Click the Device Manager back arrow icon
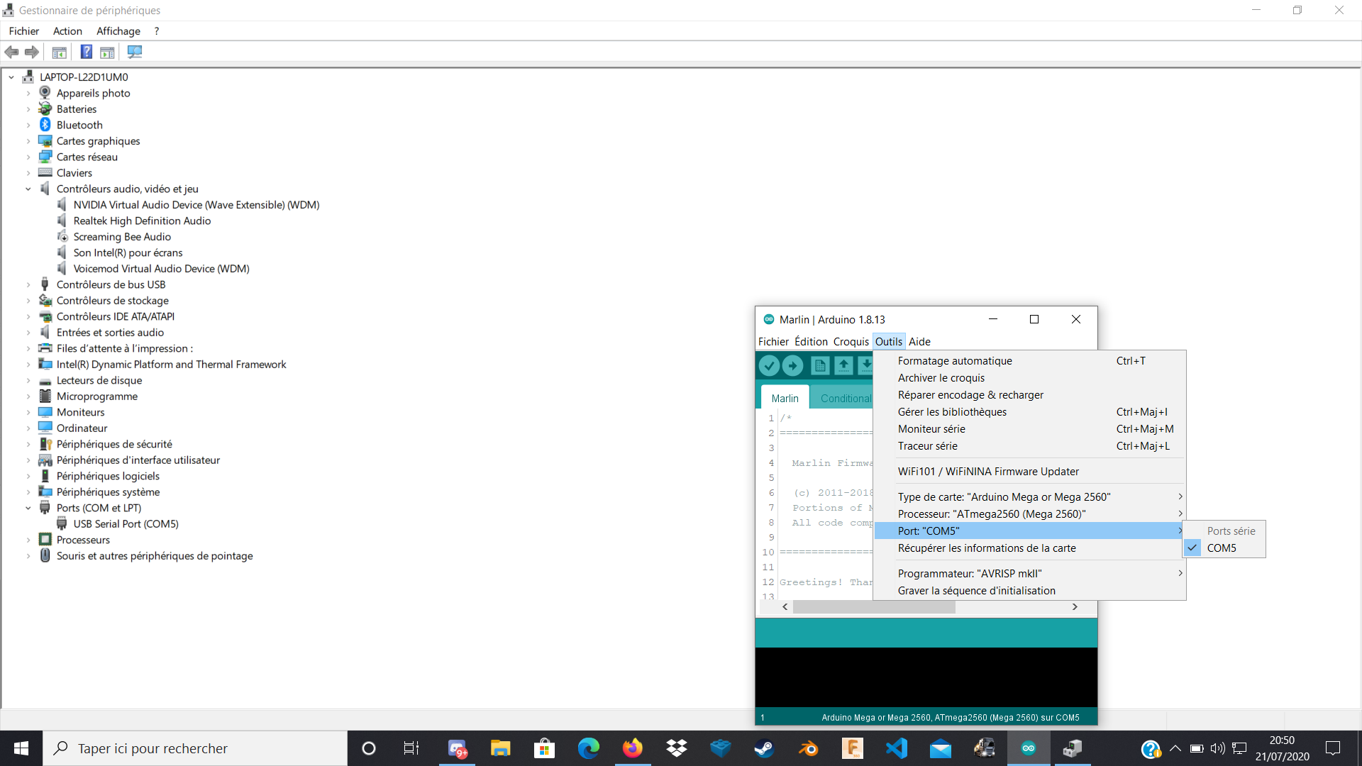The width and height of the screenshot is (1362, 766). point(12,52)
